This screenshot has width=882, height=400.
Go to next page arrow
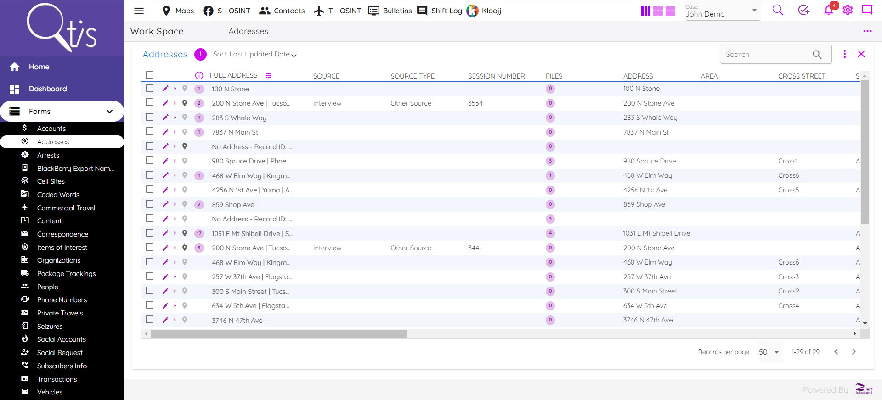point(854,352)
